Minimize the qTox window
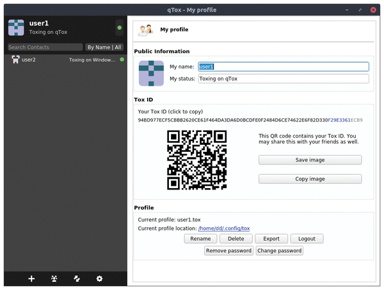 [347, 10]
